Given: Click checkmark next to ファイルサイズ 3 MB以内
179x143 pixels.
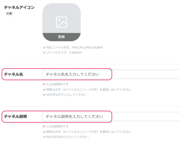Looking at the screenshot, I should (44, 53).
